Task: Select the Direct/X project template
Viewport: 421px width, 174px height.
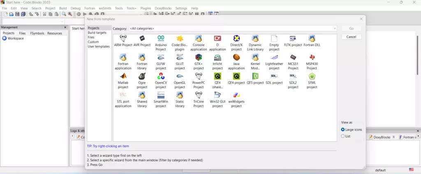Action: point(236,43)
